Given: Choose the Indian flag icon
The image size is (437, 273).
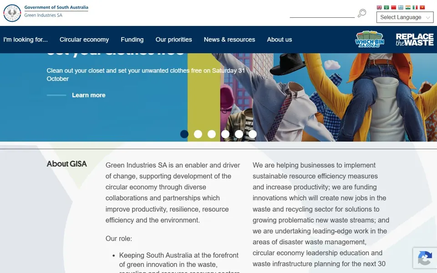Looking at the screenshot, I should tap(408, 8).
